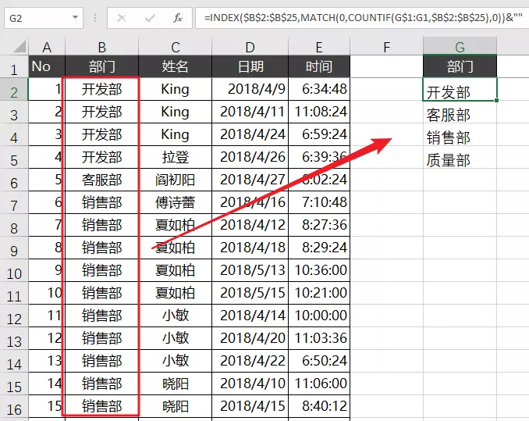Click the time cell 8:27:36
Viewport: 529px width, 421px height.
[x=319, y=225]
